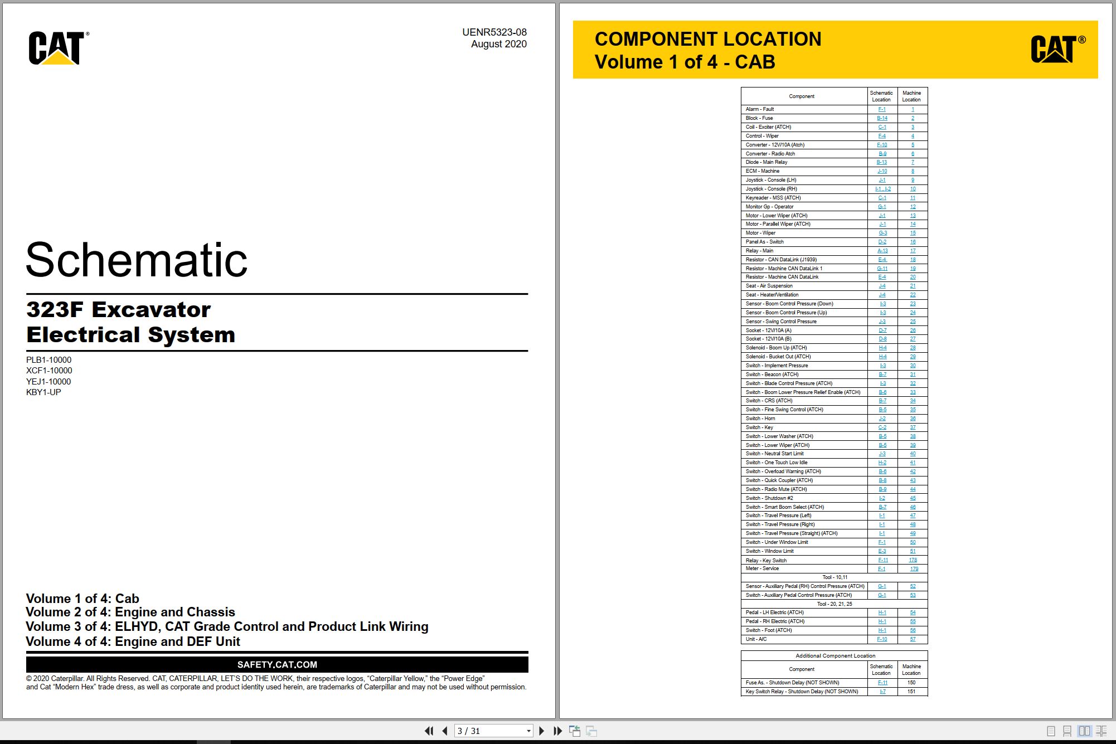
Task: Open machine location 178 for Relay - Key Switch
Action: pos(913,560)
